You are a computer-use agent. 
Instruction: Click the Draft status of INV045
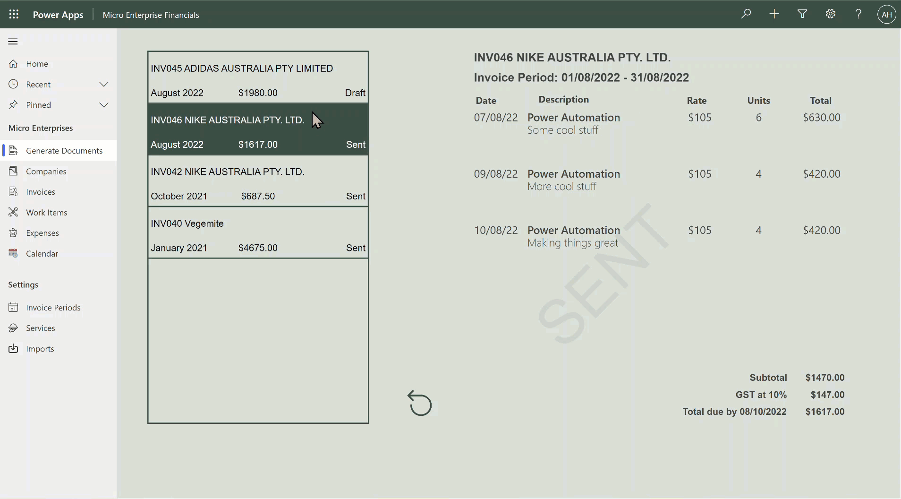355,93
